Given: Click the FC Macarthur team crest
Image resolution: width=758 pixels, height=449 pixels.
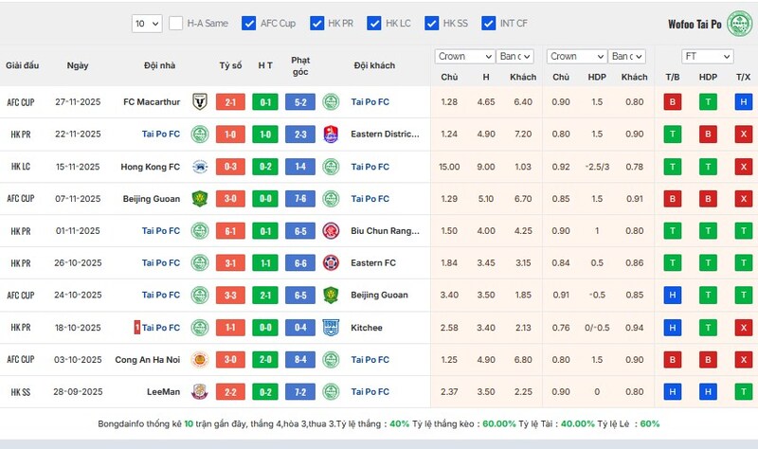Looking at the screenshot, I should pos(200,101).
